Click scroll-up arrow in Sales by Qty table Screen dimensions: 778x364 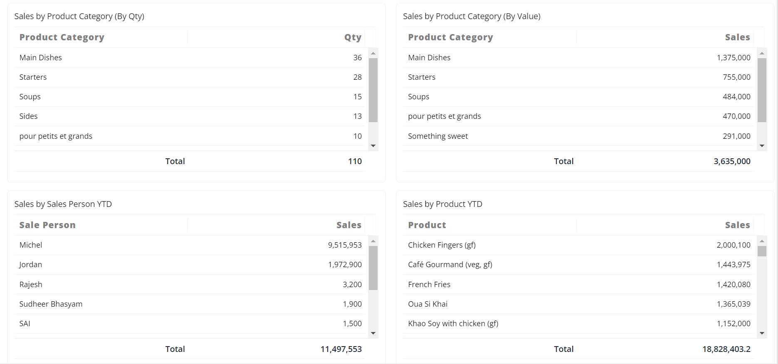click(373, 53)
